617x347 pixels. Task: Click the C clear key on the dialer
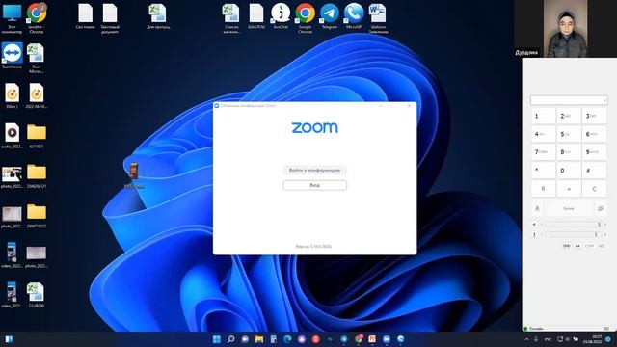(594, 189)
